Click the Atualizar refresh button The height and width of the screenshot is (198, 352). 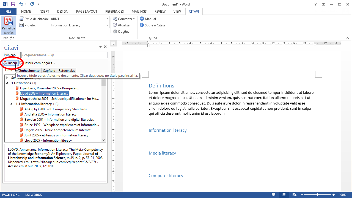122,25
